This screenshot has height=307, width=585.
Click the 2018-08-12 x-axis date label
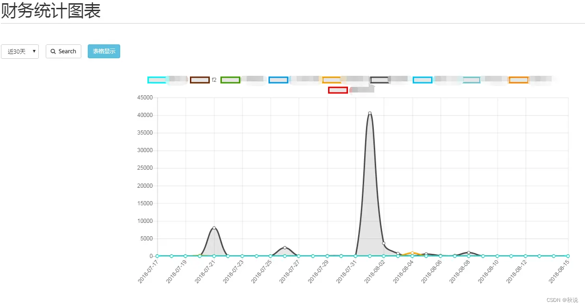point(517,271)
